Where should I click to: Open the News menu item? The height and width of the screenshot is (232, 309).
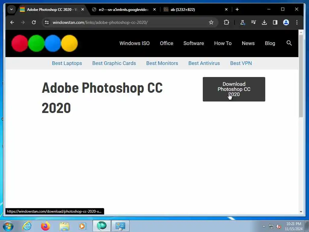click(248, 43)
